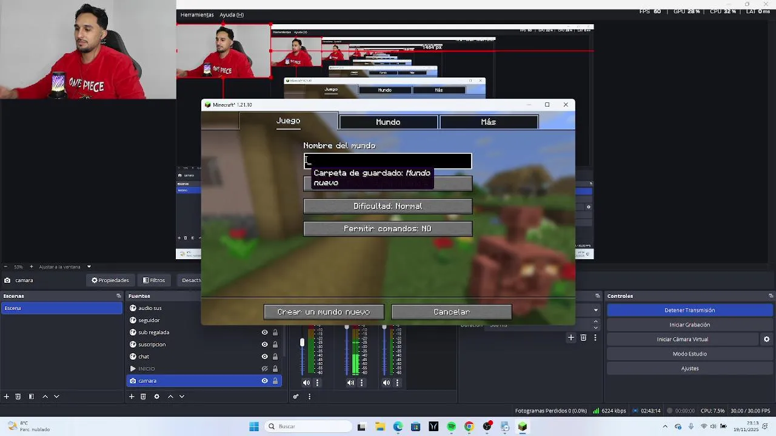Click Iniciar Grabación button
The height and width of the screenshot is (436, 776).
689,325
